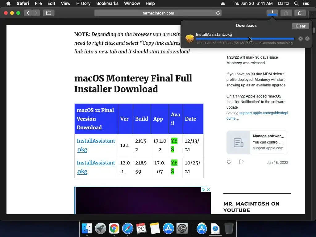Show the tab overview
The width and height of the screenshot is (316, 237).
coord(300,13)
